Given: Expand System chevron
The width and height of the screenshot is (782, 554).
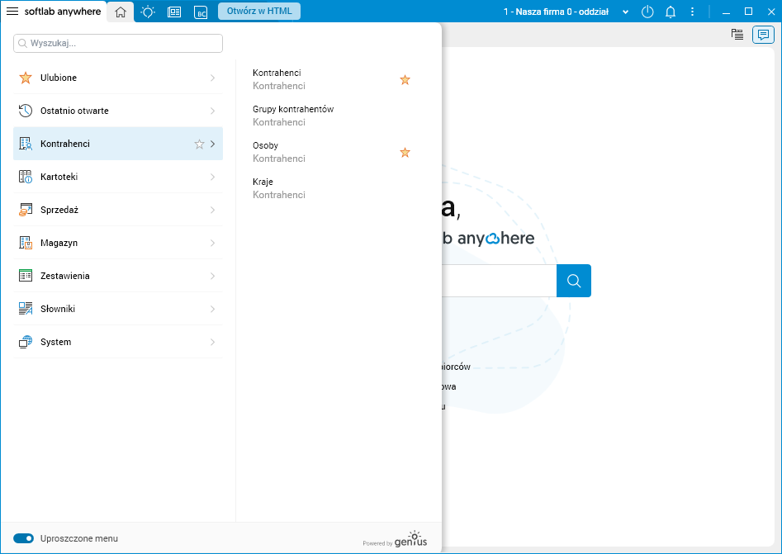Looking at the screenshot, I should tap(213, 342).
